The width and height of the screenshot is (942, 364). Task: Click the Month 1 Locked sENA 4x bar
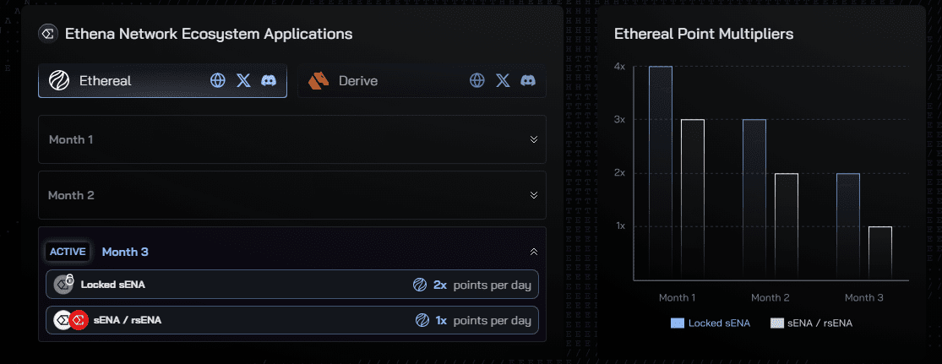click(x=660, y=173)
